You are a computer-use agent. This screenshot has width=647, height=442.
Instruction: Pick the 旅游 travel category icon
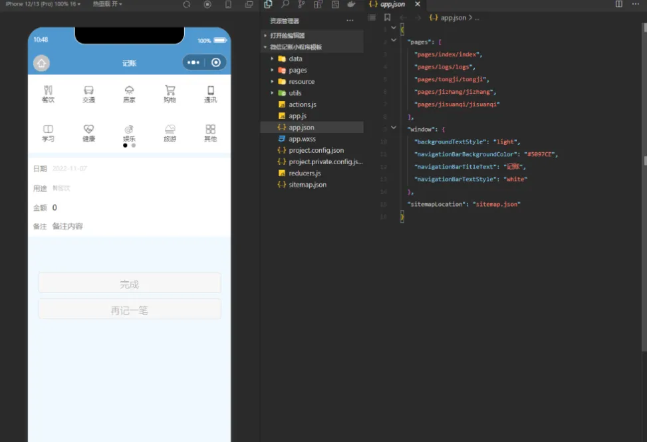170,132
